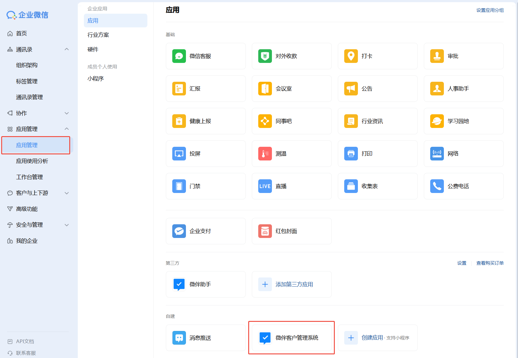Collapse the 通讯录 sidebar section

point(67,49)
